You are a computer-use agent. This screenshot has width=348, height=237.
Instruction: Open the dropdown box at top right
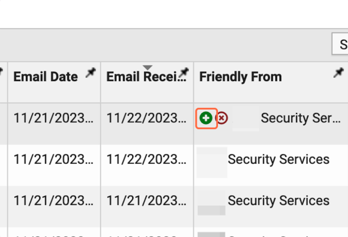tap(341, 44)
